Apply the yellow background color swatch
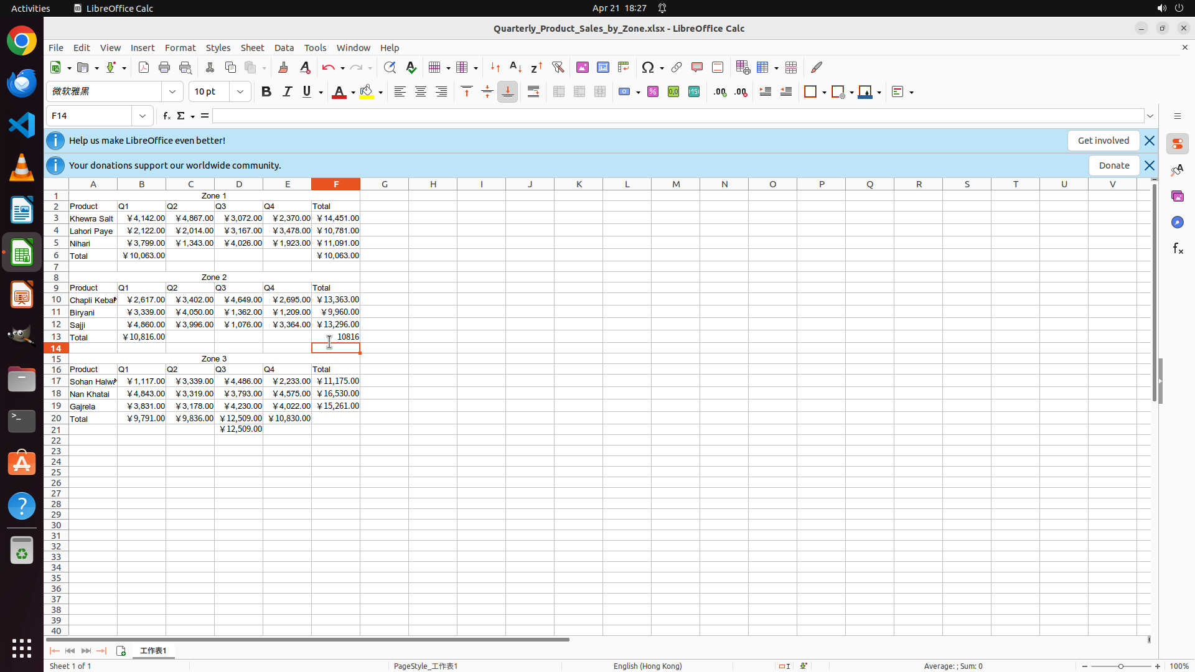Screen dimensions: 1195x672 367,91
